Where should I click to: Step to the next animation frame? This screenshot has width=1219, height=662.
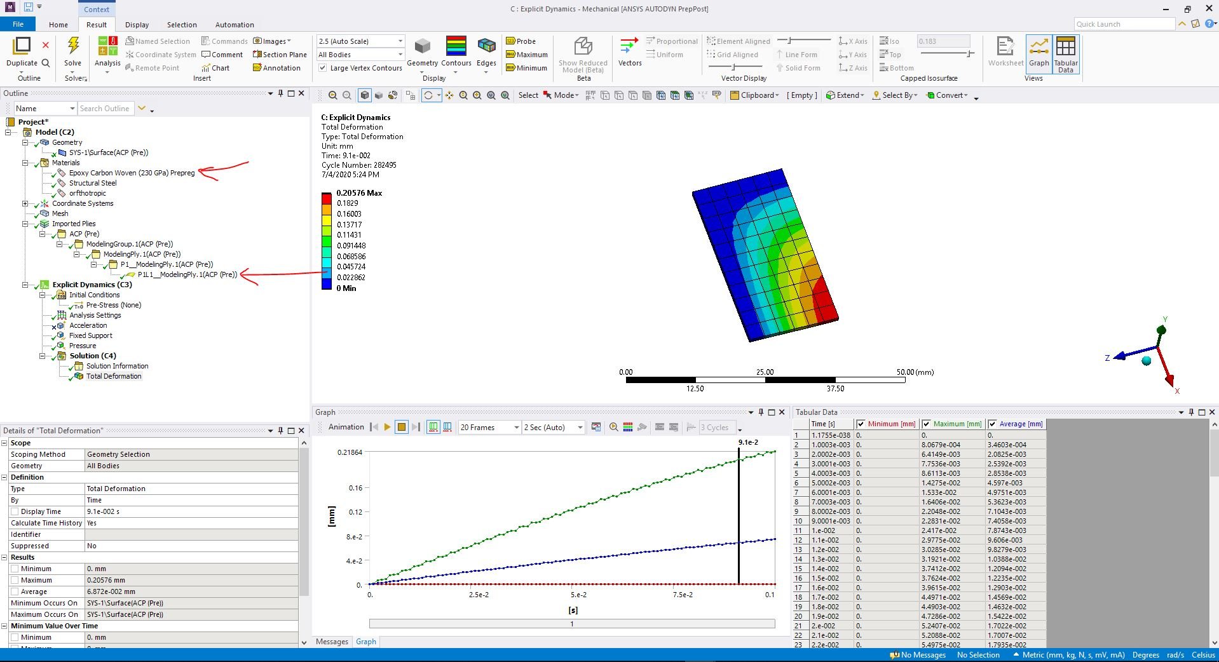coord(416,427)
